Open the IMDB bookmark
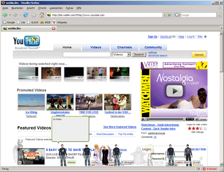Viewport: 224px width, 172px height. click(46, 22)
